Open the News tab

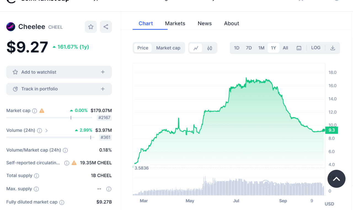(205, 23)
